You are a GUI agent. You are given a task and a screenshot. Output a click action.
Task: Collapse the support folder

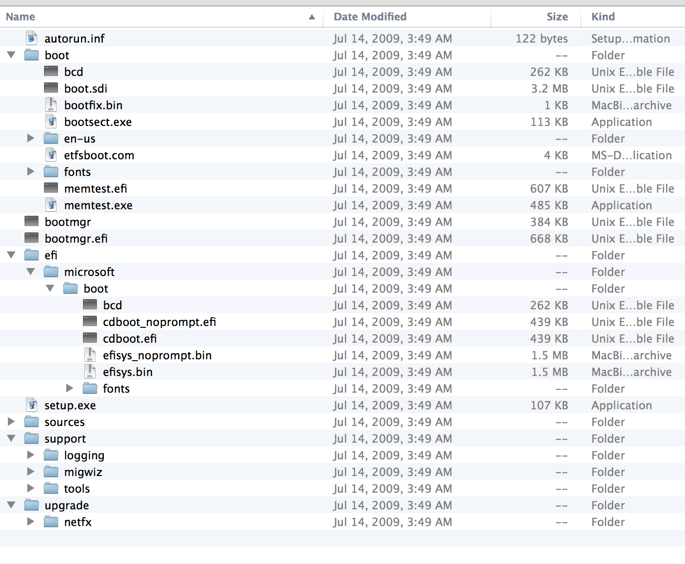point(11,438)
